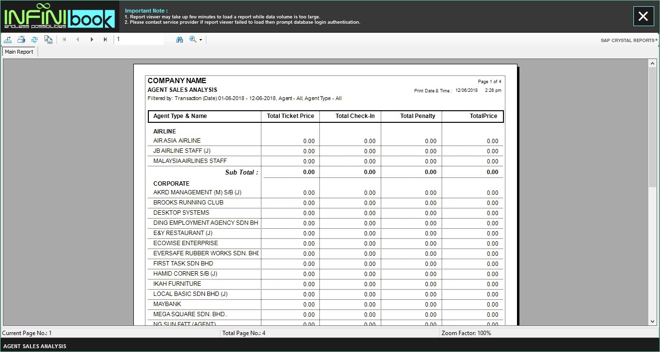The height and width of the screenshot is (352, 660).
Task: Click the Total Penalty header
Action: (417, 116)
